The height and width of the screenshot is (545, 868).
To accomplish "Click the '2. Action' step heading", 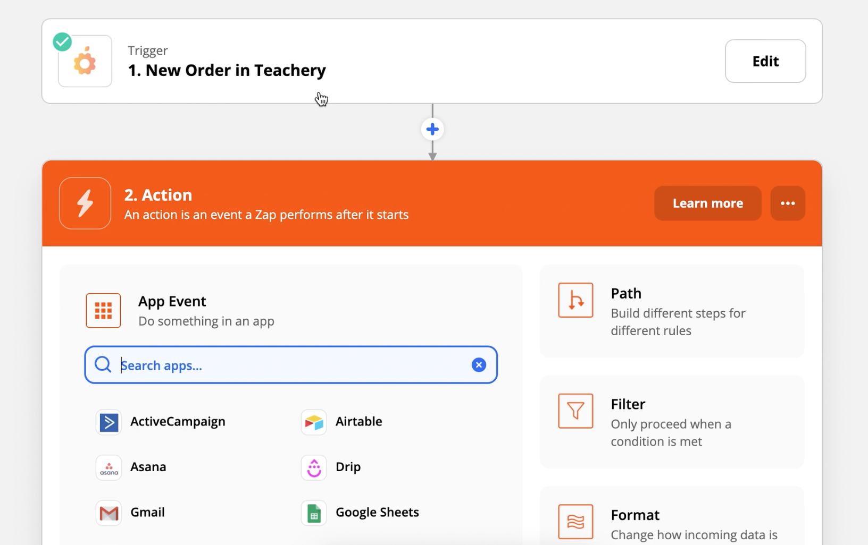I will pos(158,195).
